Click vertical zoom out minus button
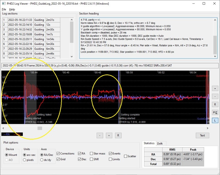The height and width of the screenshot is (175, 220). [215, 96]
